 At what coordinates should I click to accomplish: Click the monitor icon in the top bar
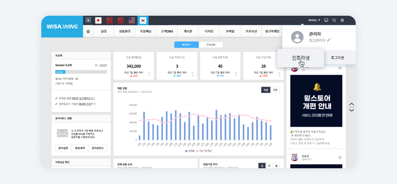326,20
